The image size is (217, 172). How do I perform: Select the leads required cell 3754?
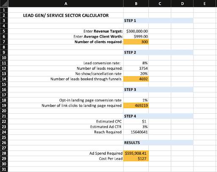(136, 68)
